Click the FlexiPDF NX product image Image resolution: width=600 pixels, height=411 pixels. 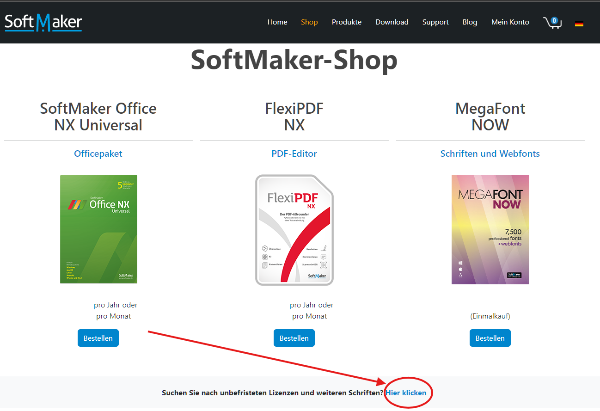point(294,230)
